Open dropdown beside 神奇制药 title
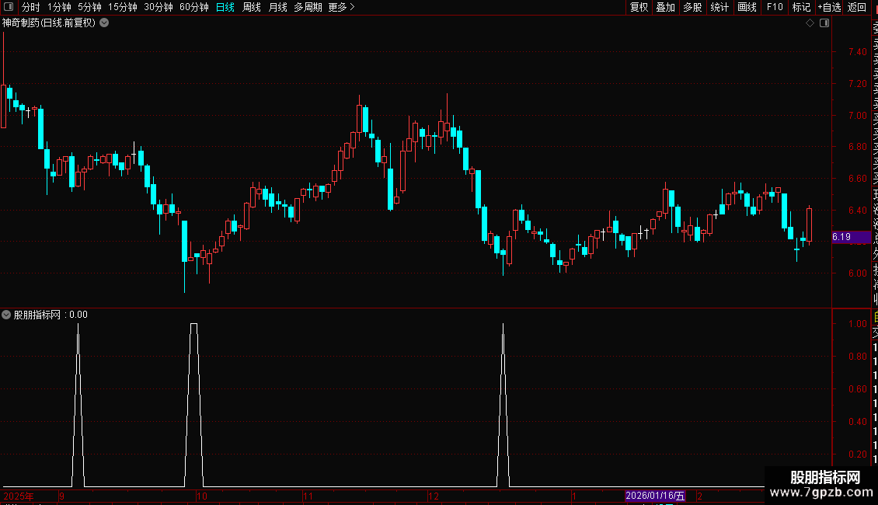 pyautogui.click(x=104, y=23)
